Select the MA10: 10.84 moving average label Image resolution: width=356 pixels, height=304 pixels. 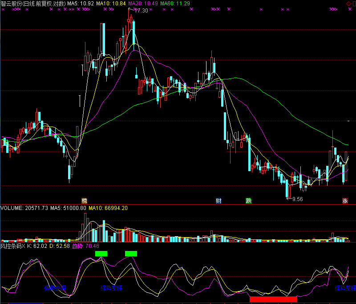click(x=111, y=4)
